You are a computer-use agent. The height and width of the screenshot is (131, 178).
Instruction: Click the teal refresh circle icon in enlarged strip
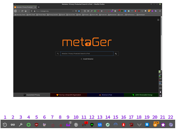[x=108, y=125]
